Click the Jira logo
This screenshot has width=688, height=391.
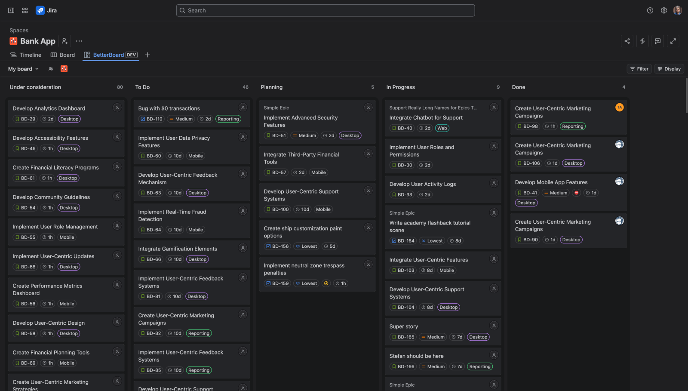click(46, 10)
